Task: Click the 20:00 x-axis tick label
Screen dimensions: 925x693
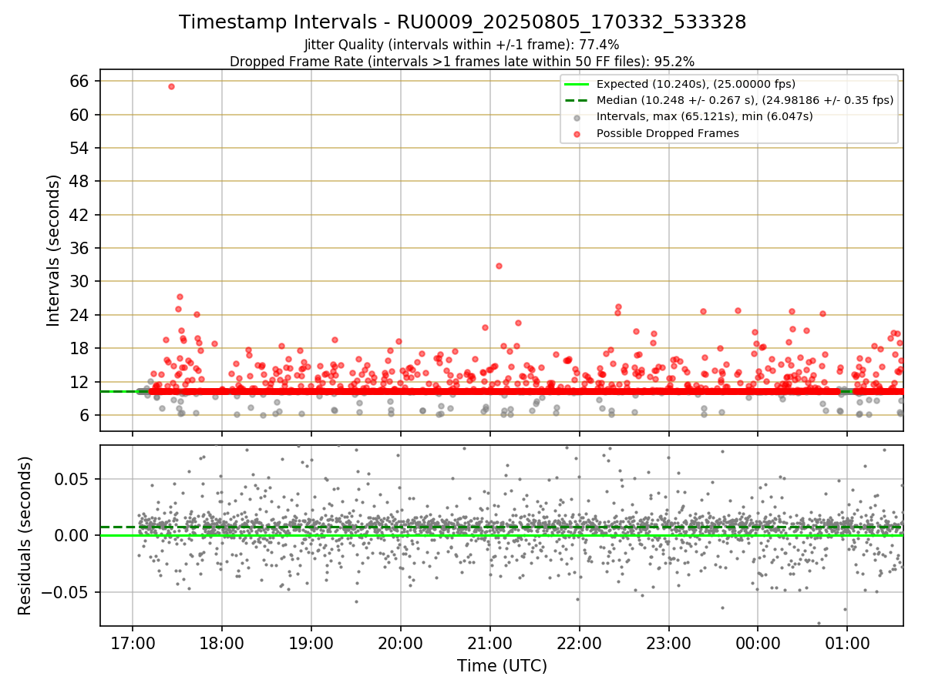Action: pyautogui.click(x=401, y=643)
